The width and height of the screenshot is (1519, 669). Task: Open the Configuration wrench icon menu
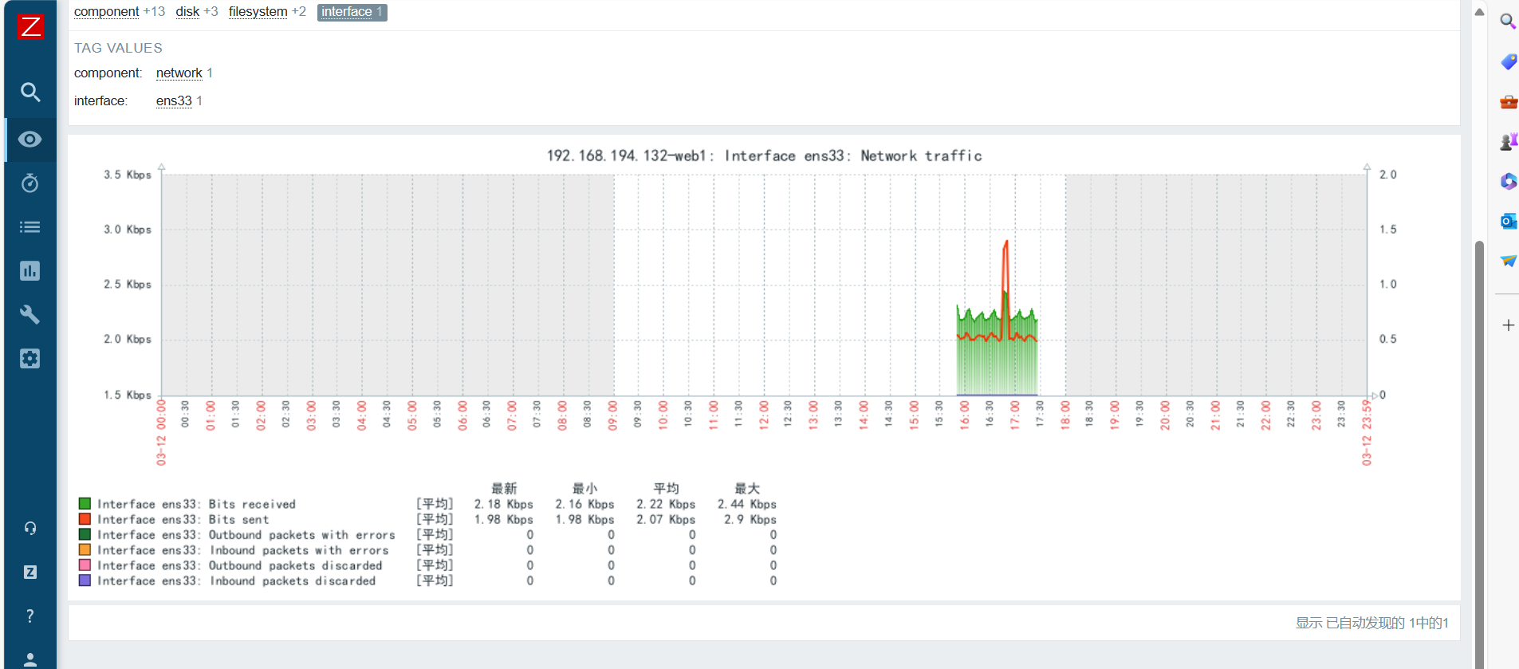[30, 315]
